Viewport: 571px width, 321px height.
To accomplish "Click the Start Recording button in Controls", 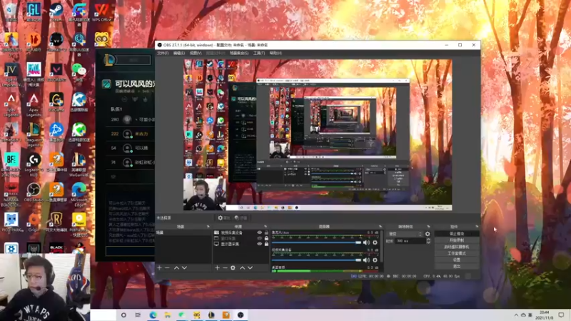I will [457, 240].
